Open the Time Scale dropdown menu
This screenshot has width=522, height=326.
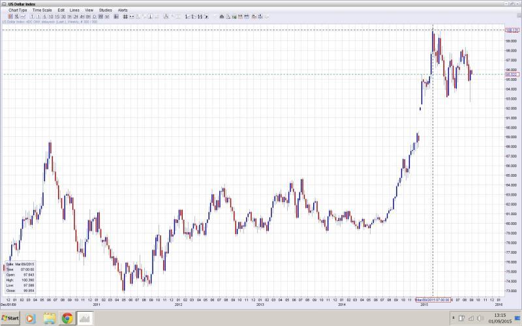pyautogui.click(x=42, y=10)
